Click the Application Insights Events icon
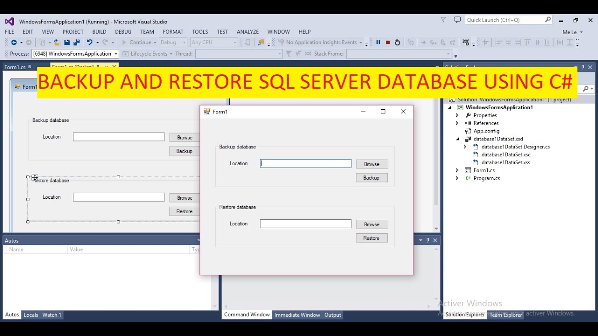 (281, 42)
